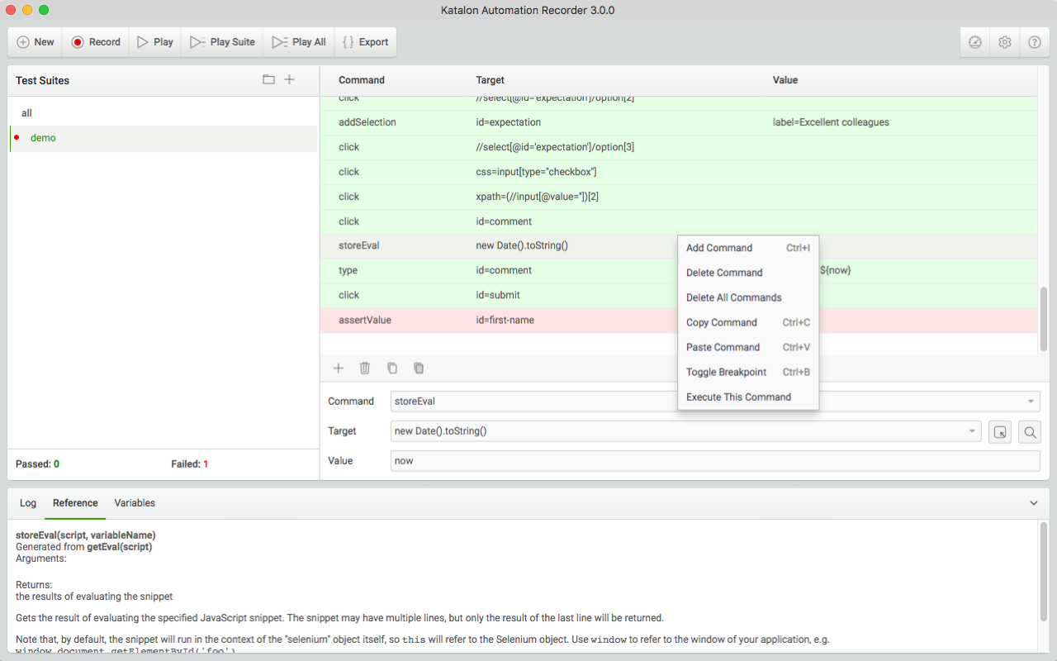
Task: Create a new test case with New
Action: [x=36, y=42]
